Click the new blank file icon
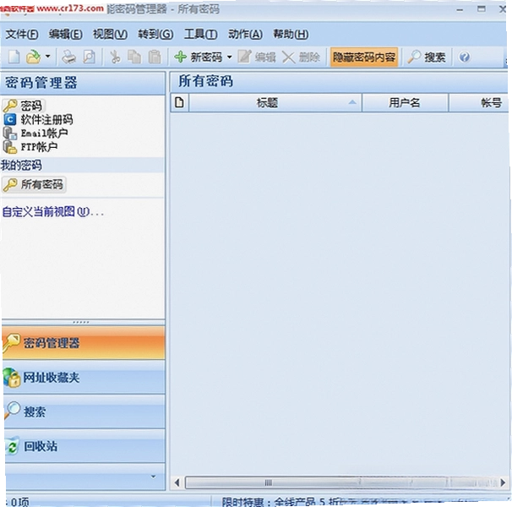This screenshot has width=512, height=507. (x=14, y=57)
